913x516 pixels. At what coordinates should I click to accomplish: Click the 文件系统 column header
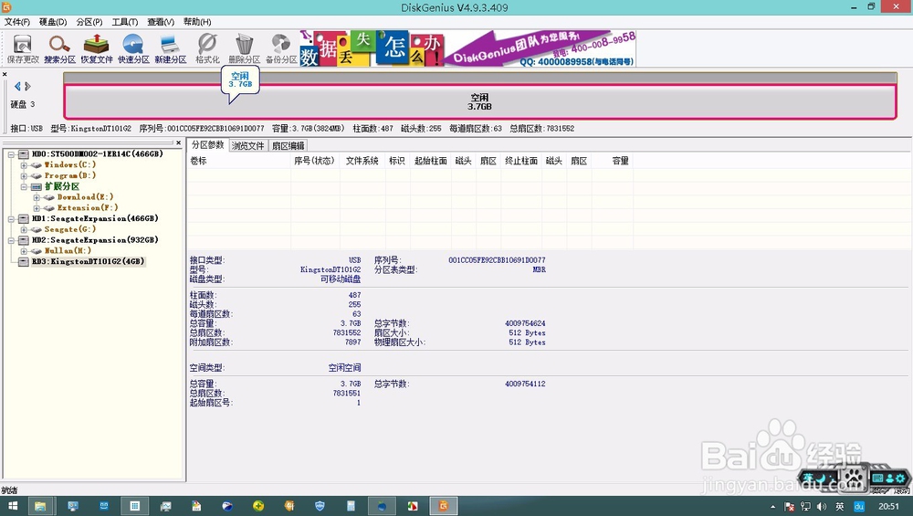coord(362,161)
